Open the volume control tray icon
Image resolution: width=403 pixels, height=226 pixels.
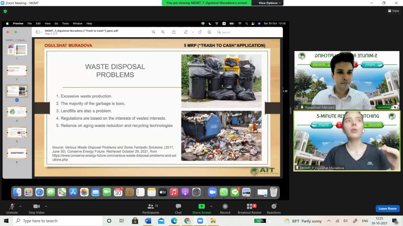(x=346, y=221)
